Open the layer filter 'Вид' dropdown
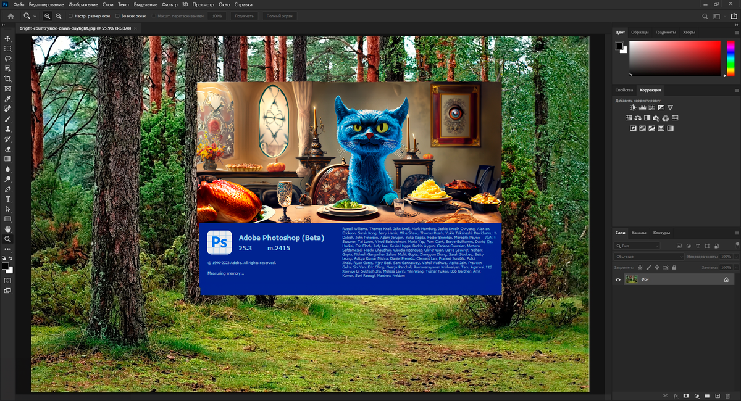Viewport: 741px width, 401px height. click(x=637, y=246)
